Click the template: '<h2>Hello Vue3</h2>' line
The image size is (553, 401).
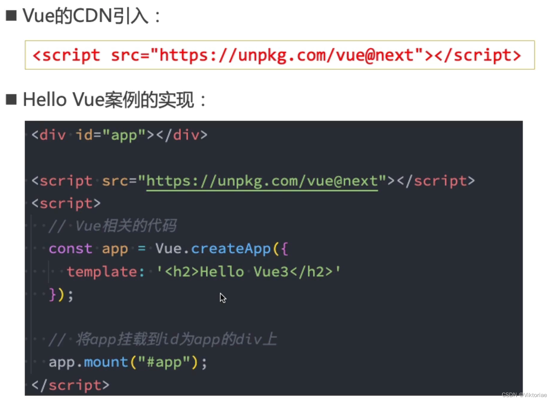coord(204,272)
